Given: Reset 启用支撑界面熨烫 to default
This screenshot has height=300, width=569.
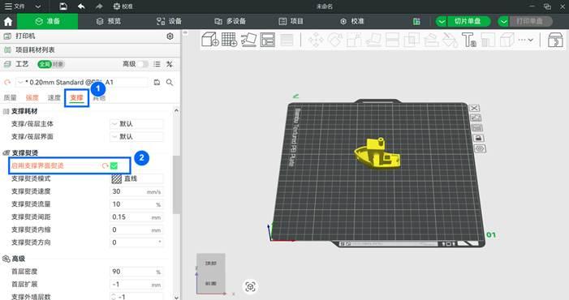Looking at the screenshot, I should click(x=106, y=165).
